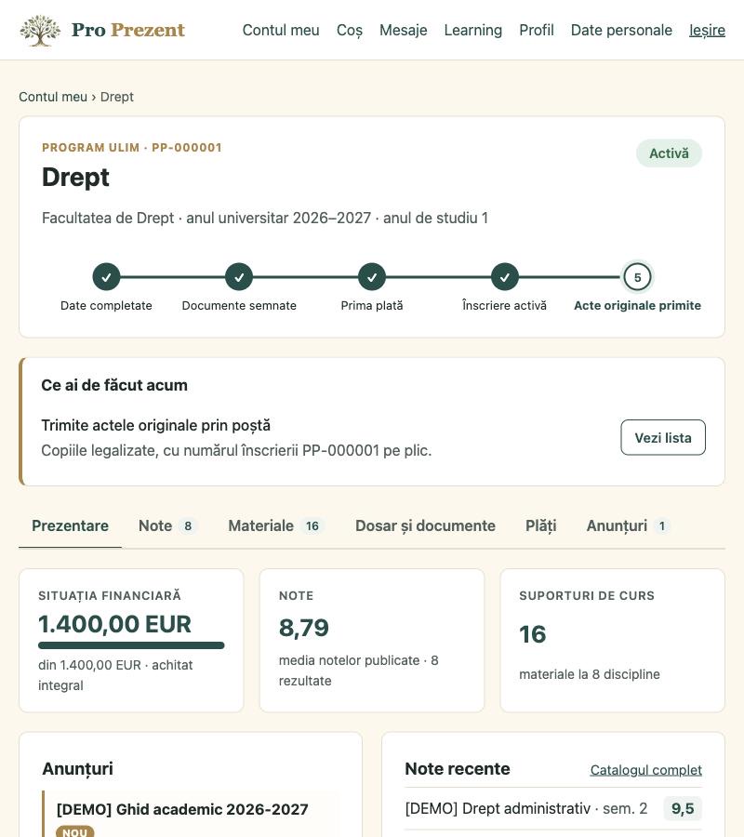
Task: Click the Date completate checkmark step
Action: (106, 276)
